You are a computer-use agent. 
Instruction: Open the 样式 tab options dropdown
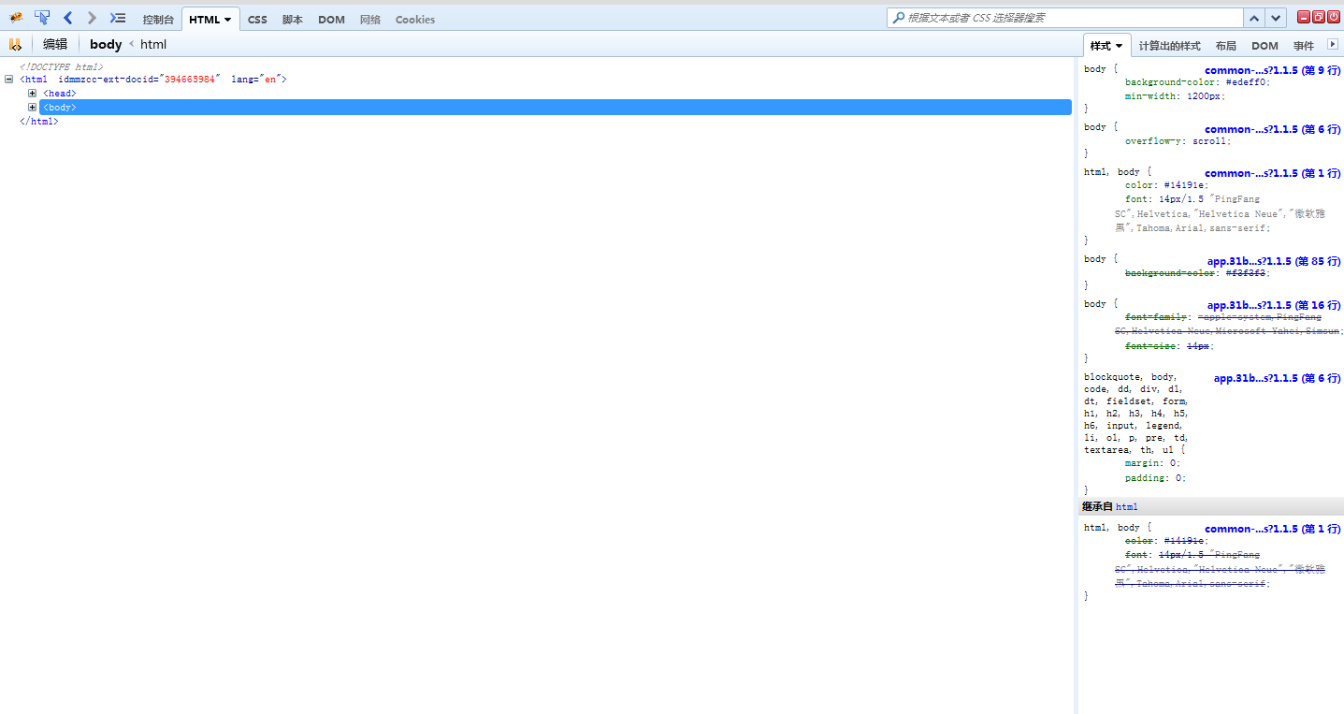coord(1119,46)
